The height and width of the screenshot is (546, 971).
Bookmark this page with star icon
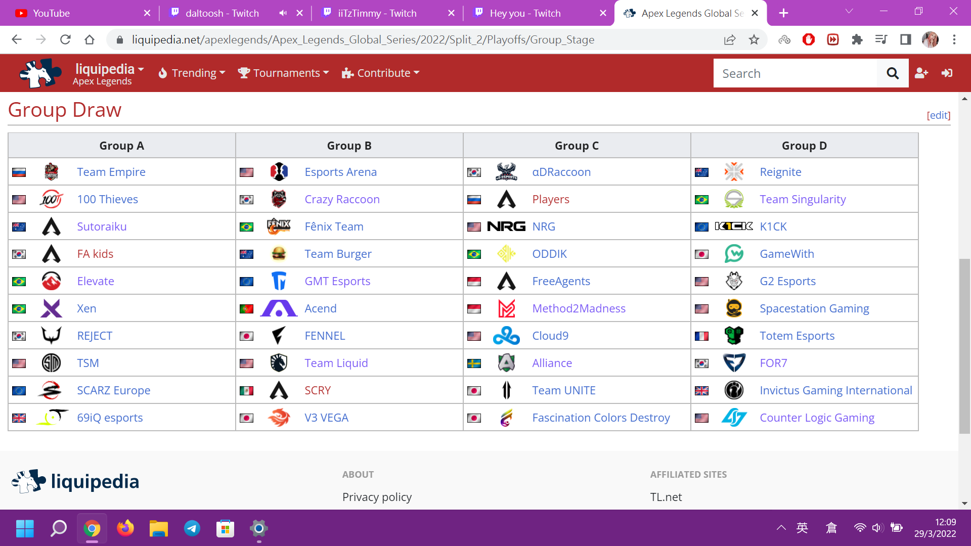click(754, 39)
